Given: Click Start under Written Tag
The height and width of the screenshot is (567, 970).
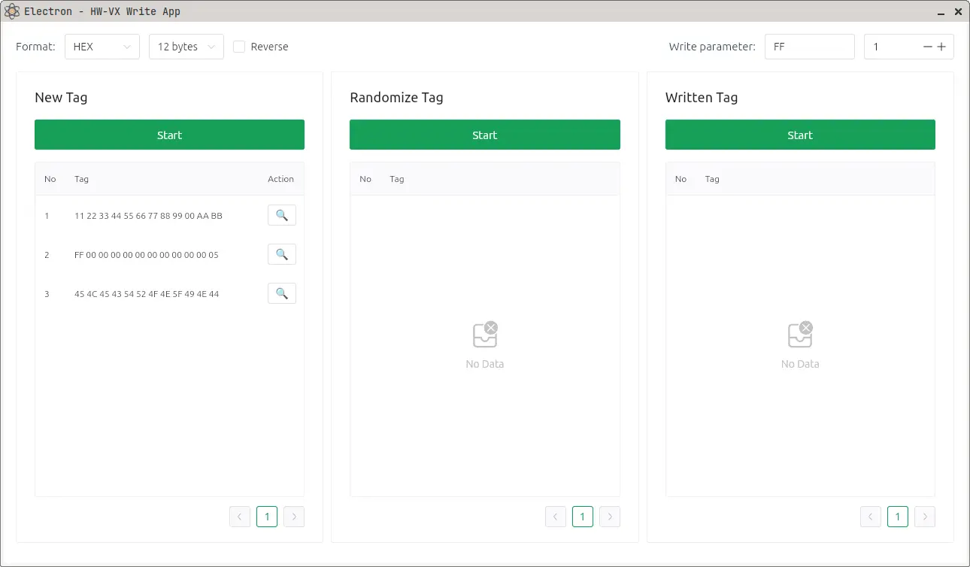Looking at the screenshot, I should coord(800,135).
